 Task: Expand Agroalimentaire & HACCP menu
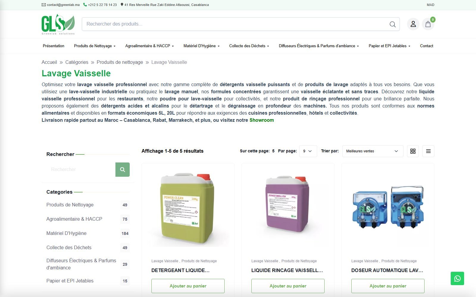pyautogui.click(x=149, y=46)
